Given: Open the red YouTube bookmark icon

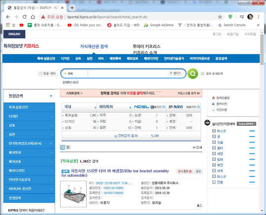Looking at the screenshot, I should (21, 25).
